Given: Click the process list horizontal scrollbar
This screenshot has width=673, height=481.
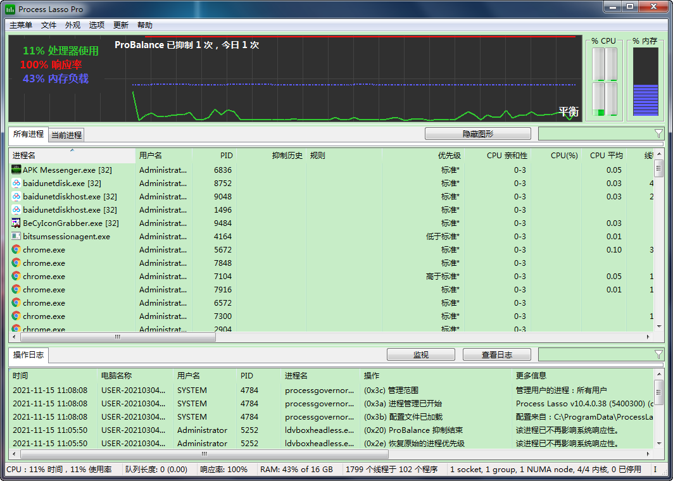Looking at the screenshot, I should [117, 337].
